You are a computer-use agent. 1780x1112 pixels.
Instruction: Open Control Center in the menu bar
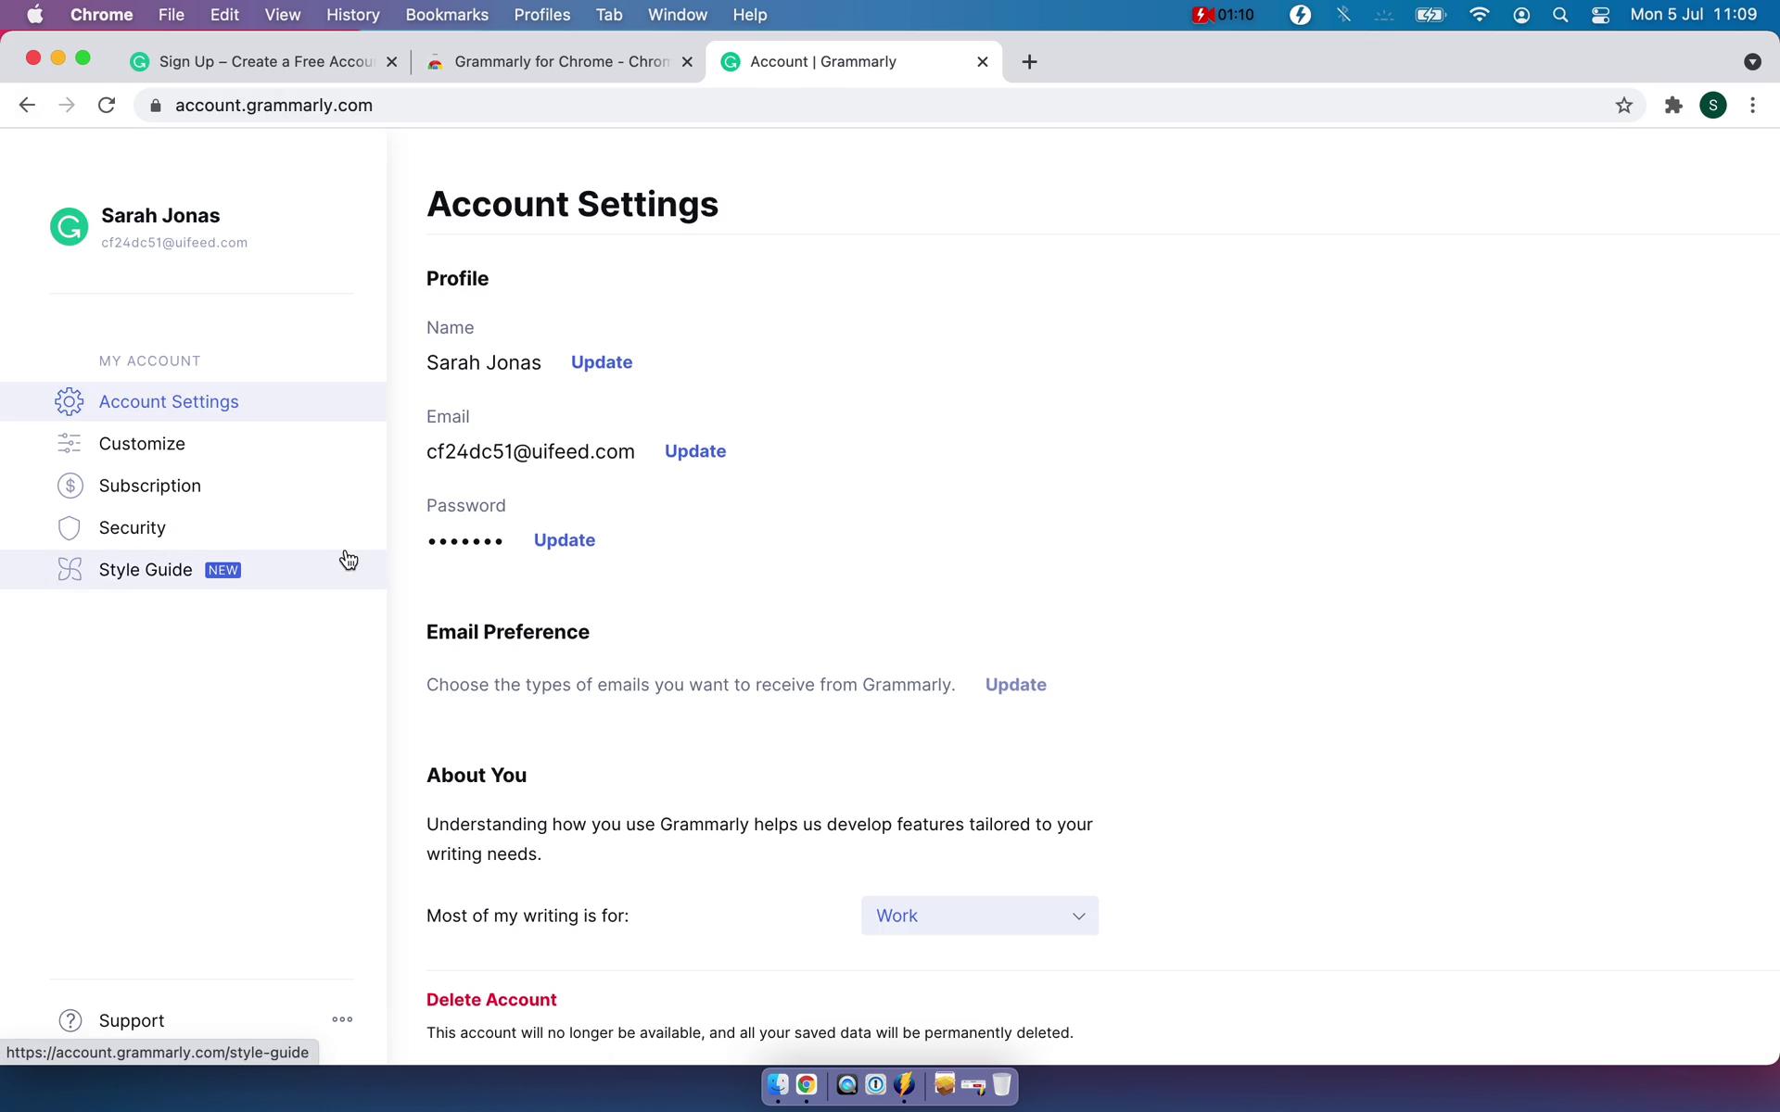pos(1600,15)
